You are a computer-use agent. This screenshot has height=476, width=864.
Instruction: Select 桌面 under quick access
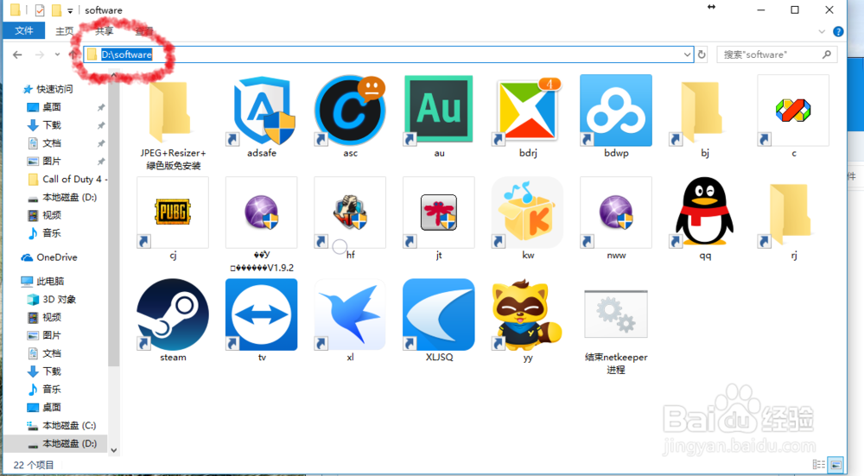52,107
